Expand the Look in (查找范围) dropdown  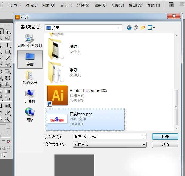[120, 28]
